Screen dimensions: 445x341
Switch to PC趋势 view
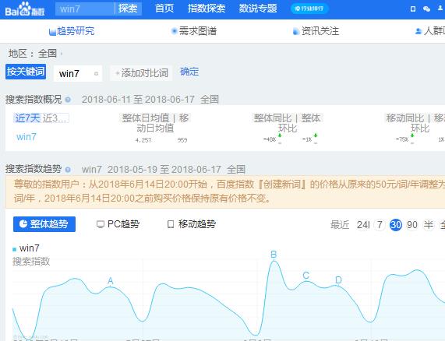[118, 224]
